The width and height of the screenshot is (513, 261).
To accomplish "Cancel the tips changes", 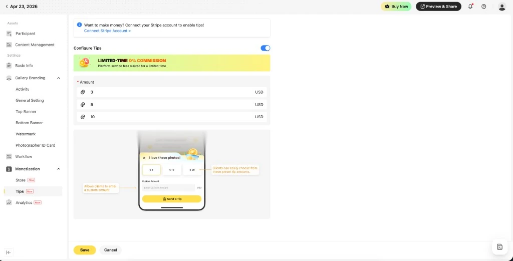I will pos(111,250).
